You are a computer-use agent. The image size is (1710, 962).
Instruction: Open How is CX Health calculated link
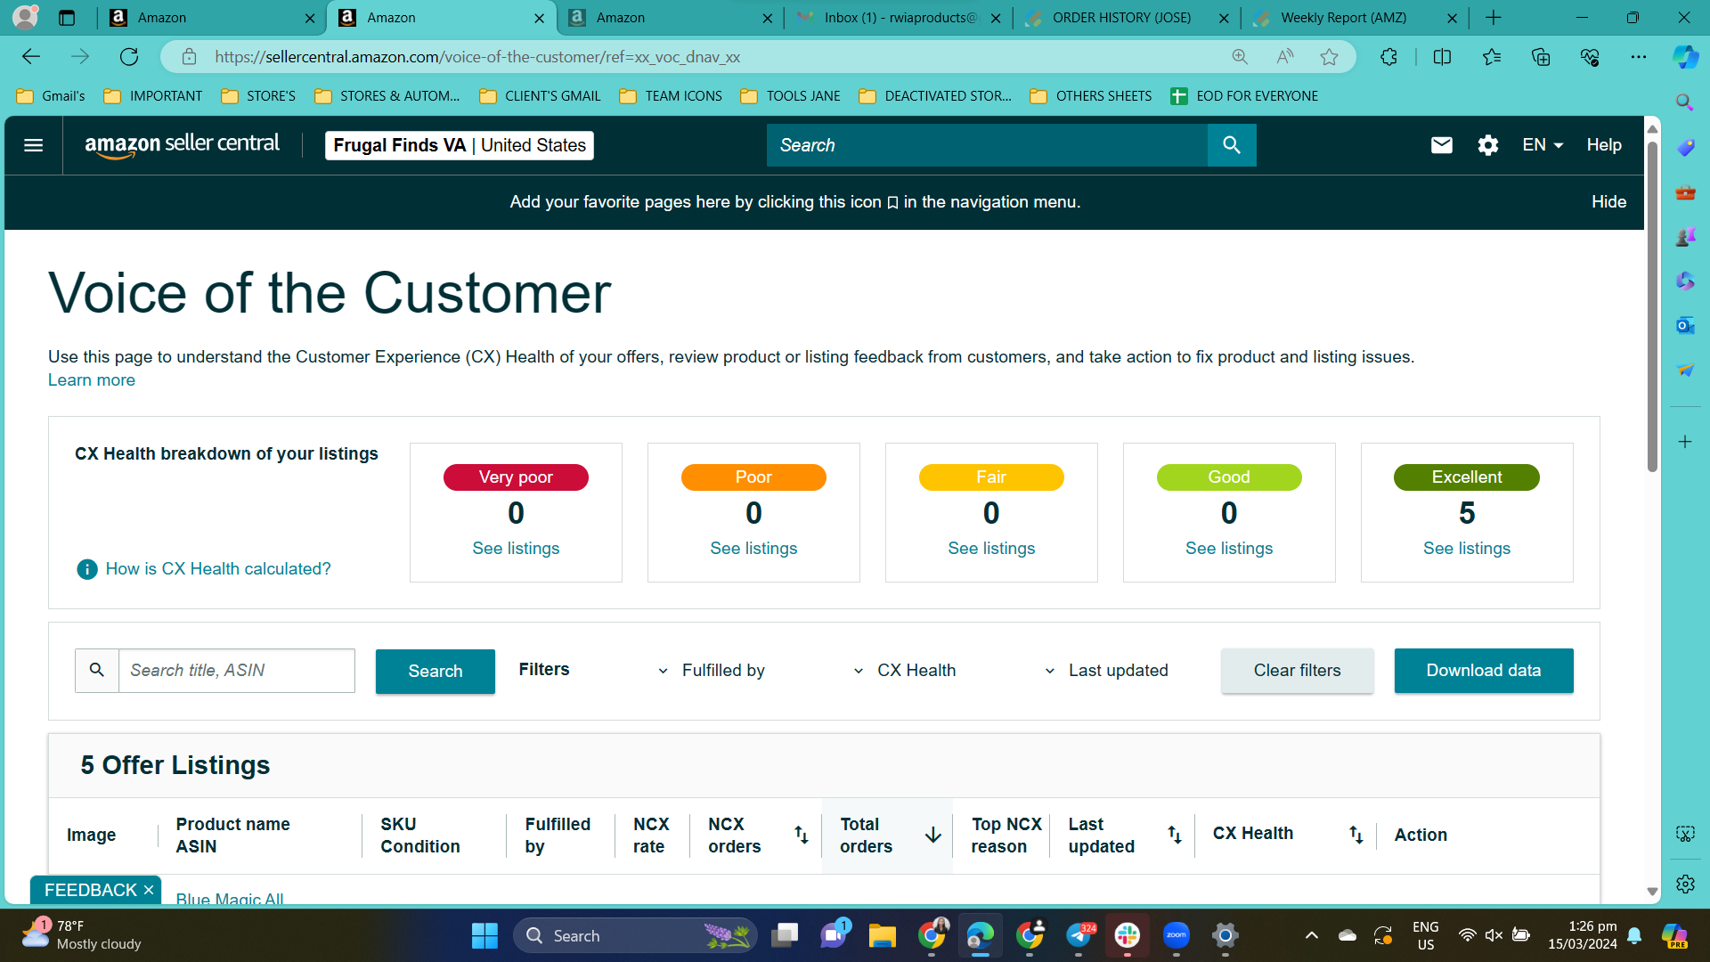tap(218, 569)
